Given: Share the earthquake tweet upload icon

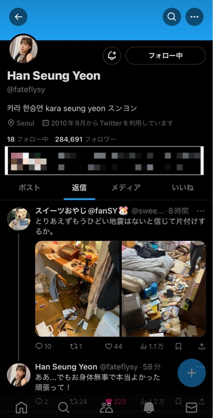Looking at the screenshot, I should 201,346.
